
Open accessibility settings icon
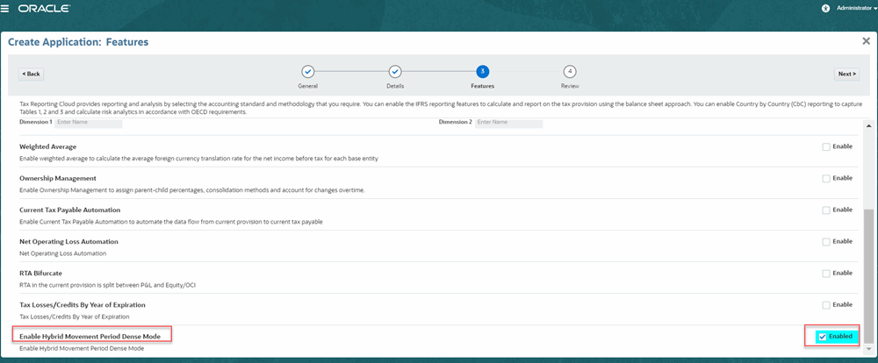pyautogui.click(x=824, y=9)
